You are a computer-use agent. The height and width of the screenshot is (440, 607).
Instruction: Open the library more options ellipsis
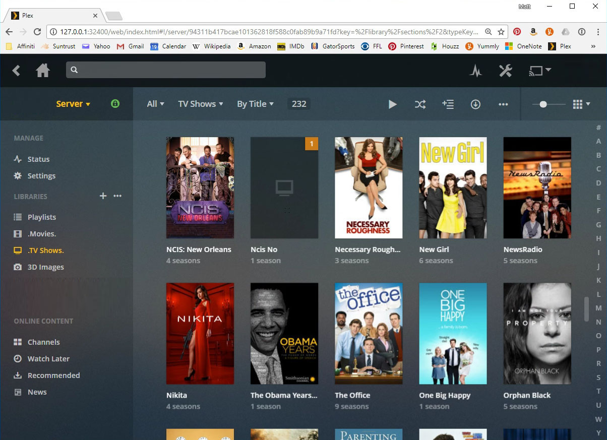coord(503,104)
